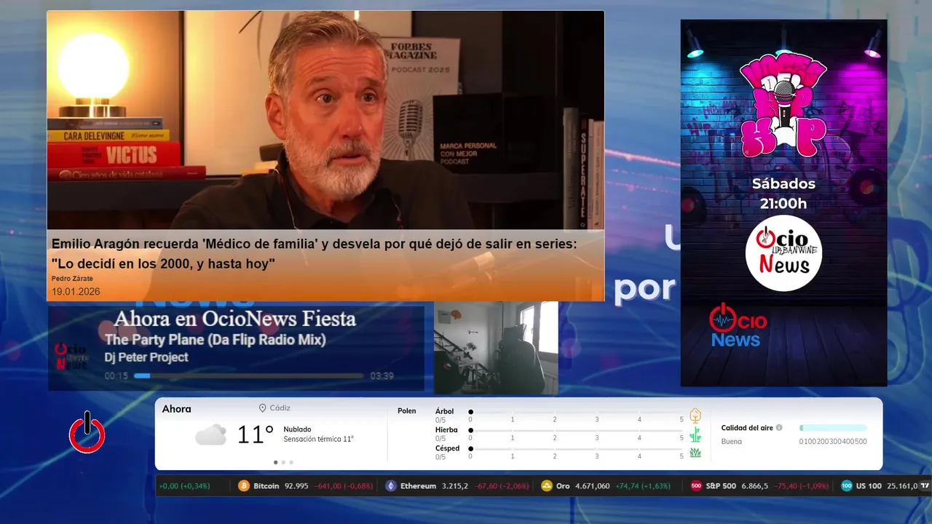Click the Oro ticker label

[563, 486]
